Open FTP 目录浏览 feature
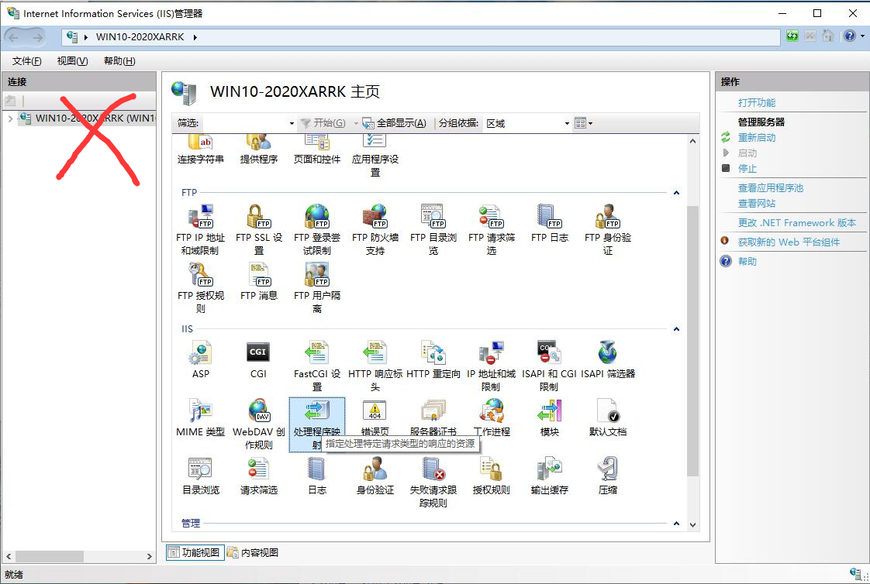870x584 pixels. click(x=433, y=230)
